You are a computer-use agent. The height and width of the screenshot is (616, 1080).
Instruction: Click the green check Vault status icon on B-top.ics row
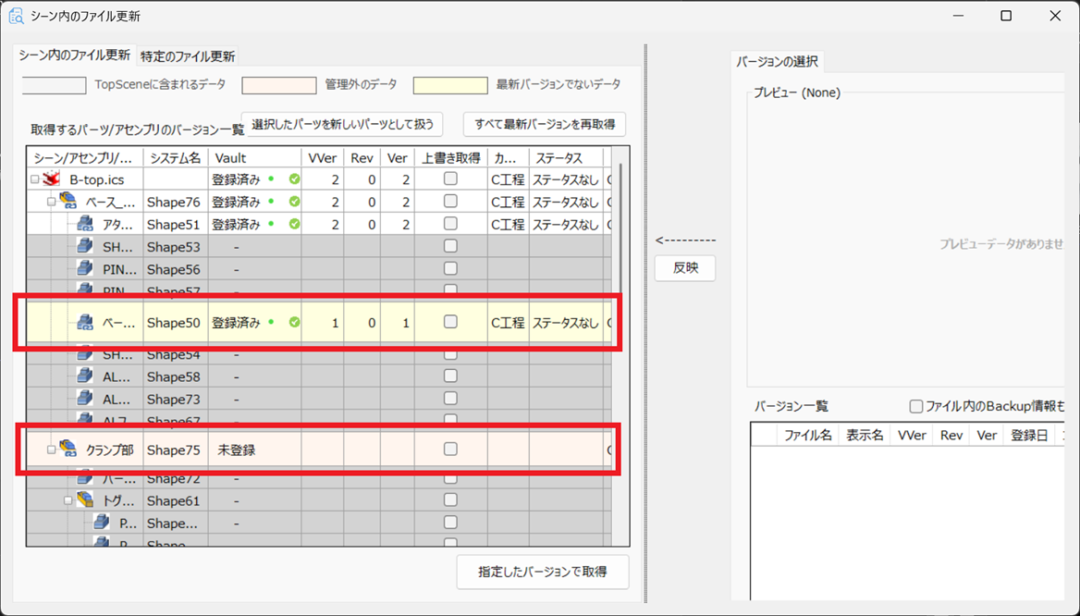(292, 179)
